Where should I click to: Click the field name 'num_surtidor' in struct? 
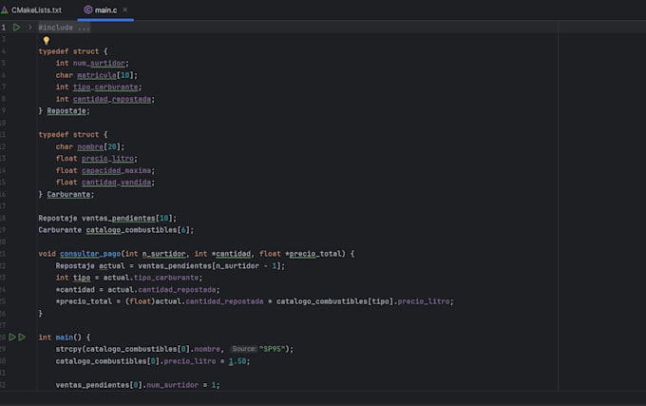coord(99,63)
